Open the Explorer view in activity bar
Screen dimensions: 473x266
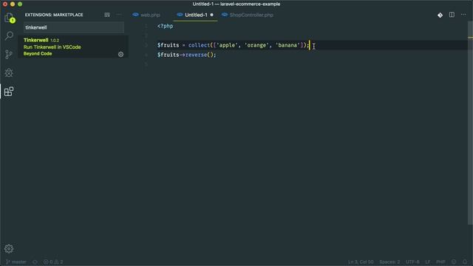[9, 18]
